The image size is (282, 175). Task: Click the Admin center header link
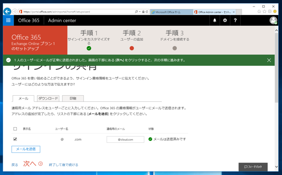coord(62,20)
